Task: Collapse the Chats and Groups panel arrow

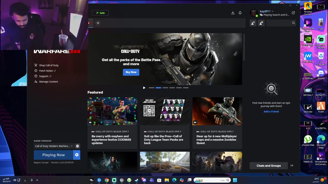Action: (292, 166)
